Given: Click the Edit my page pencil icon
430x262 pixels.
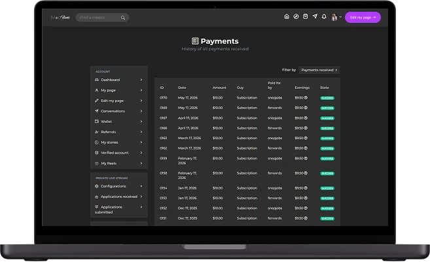Looking at the screenshot, I should tap(96, 101).
